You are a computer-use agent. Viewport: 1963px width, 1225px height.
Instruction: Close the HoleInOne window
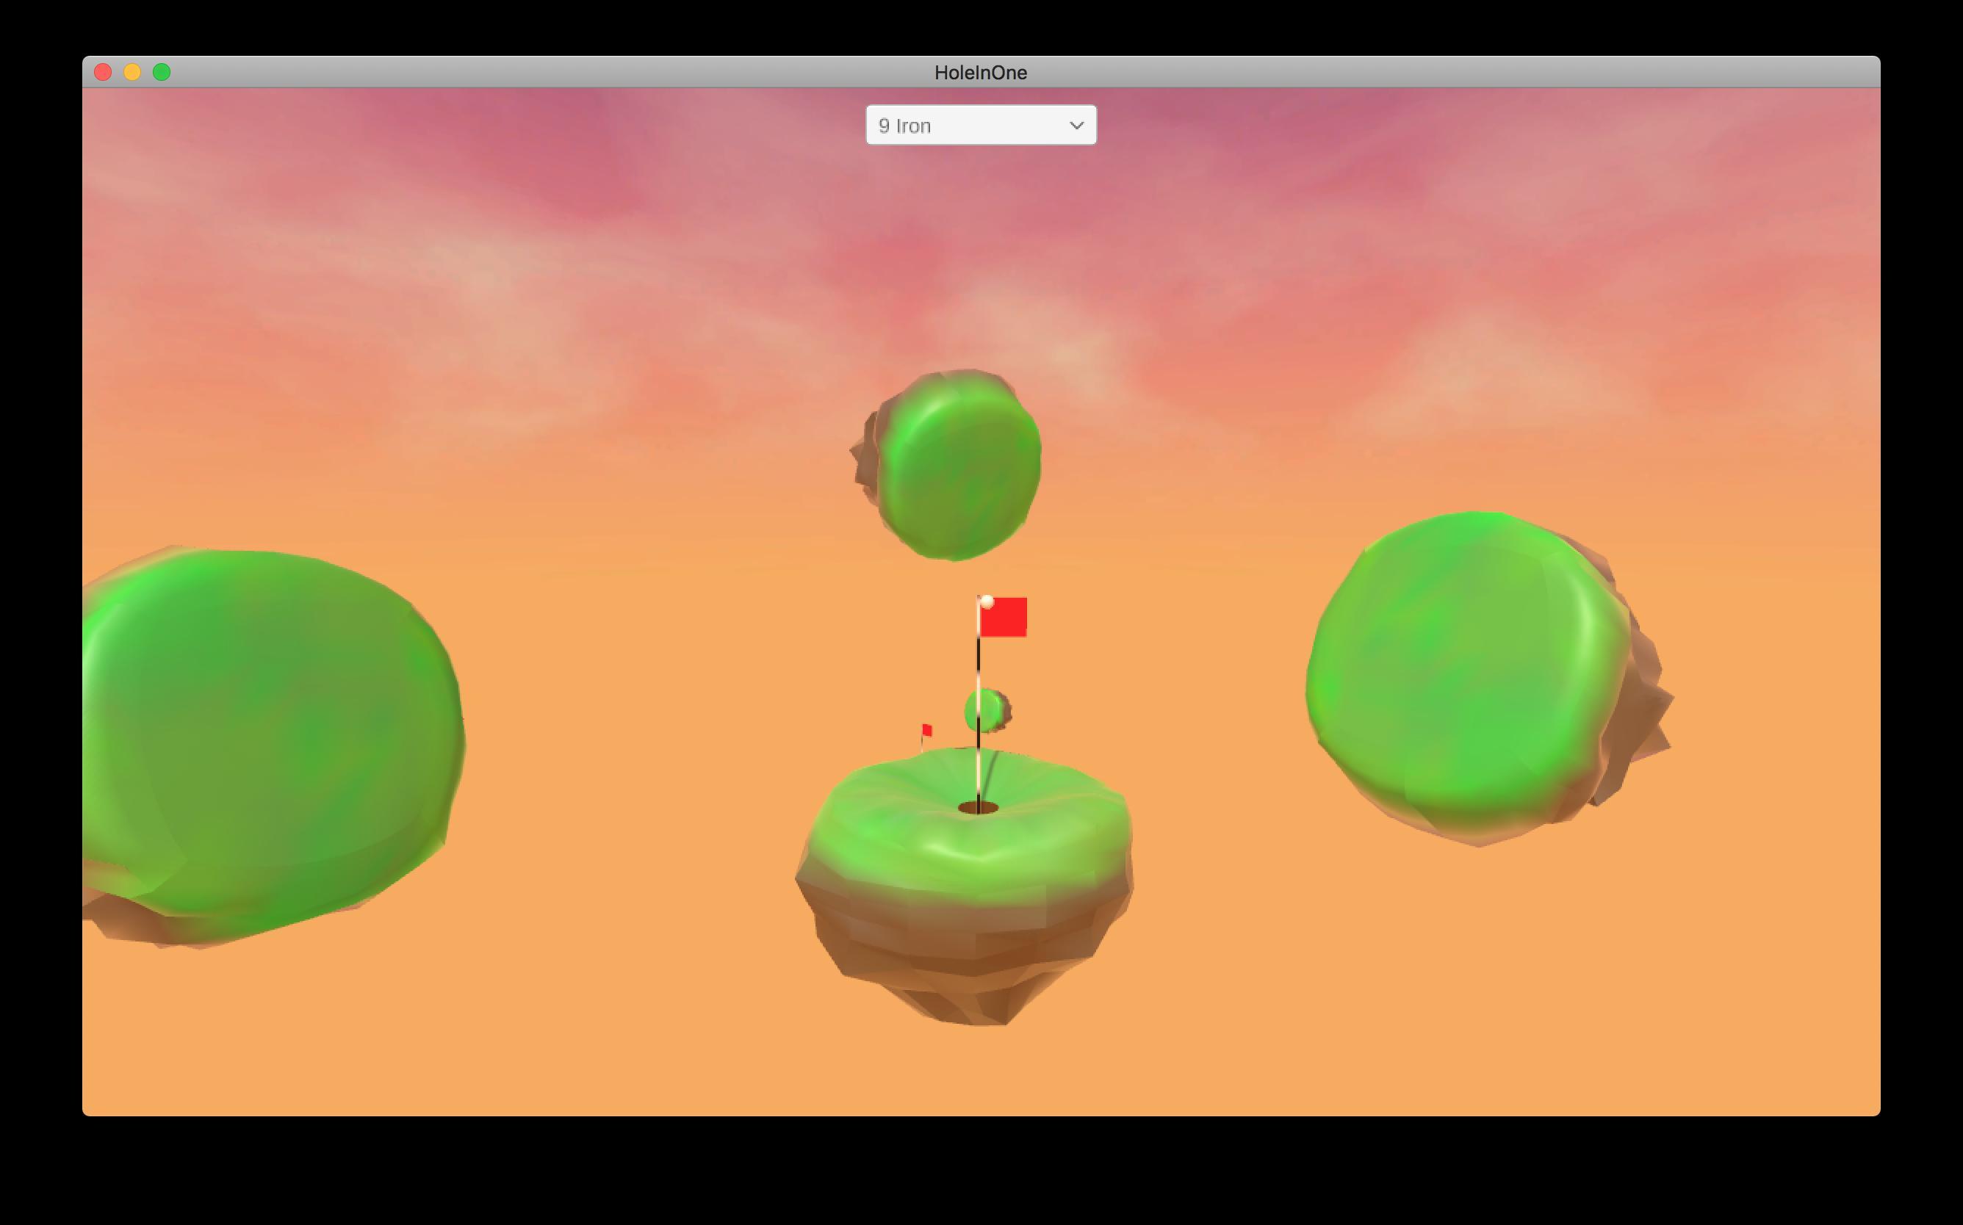click(103, 72)
